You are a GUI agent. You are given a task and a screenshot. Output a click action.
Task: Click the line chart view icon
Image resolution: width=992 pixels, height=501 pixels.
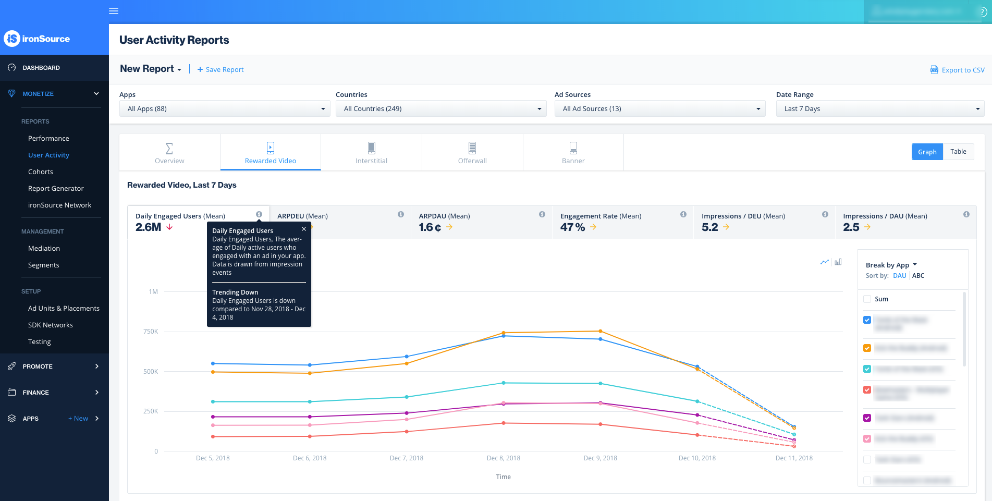coord(824,262)
